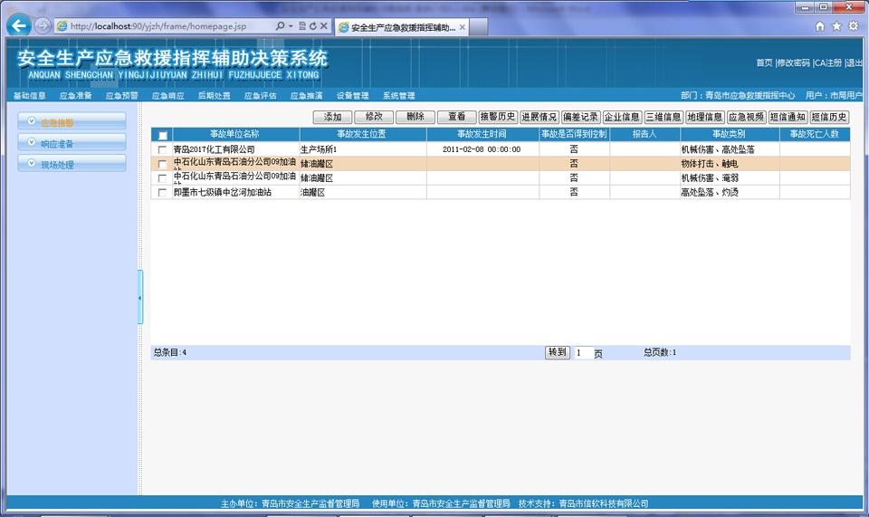Viewport: 869px width, 517px height.
Task: Check the box for 青岛2017化工有限公司 row
Action: [x=163, y=149]
